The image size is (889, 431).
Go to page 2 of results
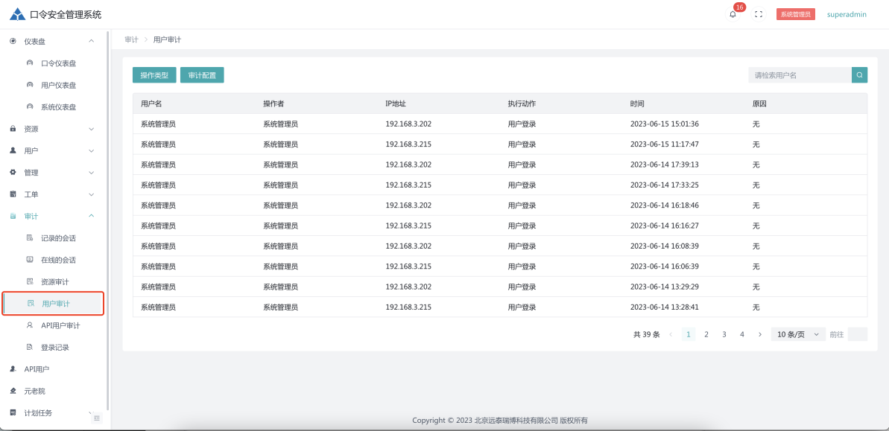point(706,334)
